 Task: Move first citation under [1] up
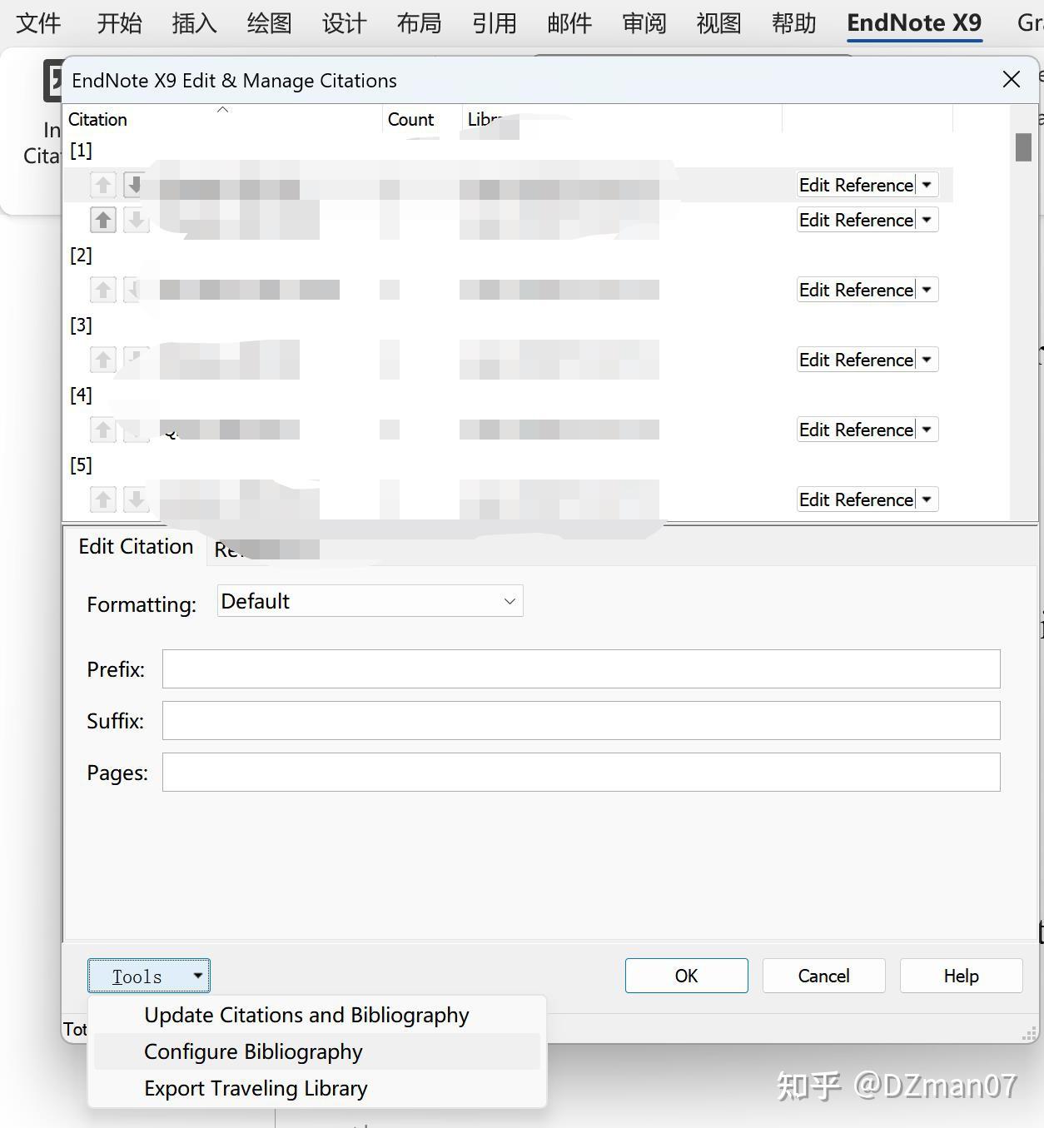click(103, 185)
